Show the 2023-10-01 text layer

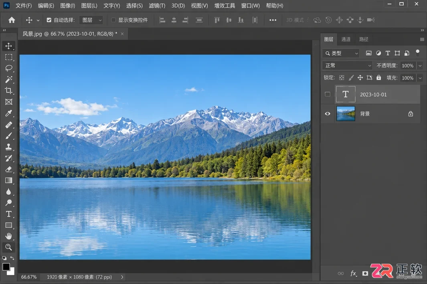(x=328, y=94)
